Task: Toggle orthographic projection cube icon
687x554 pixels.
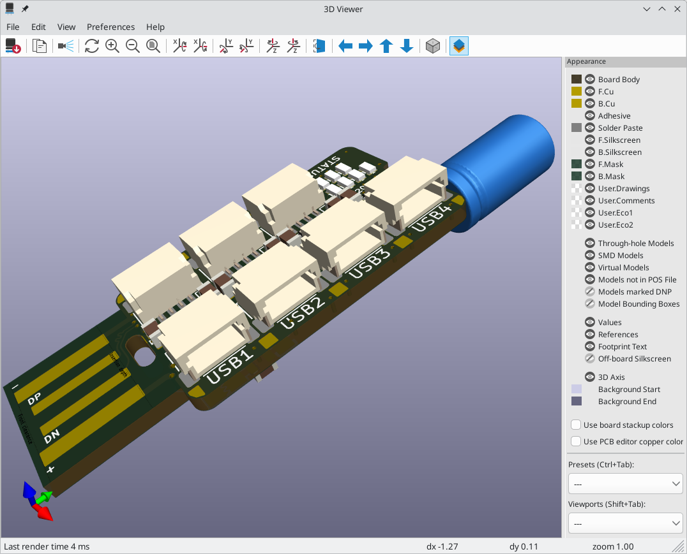Action: tap(433, 46)
